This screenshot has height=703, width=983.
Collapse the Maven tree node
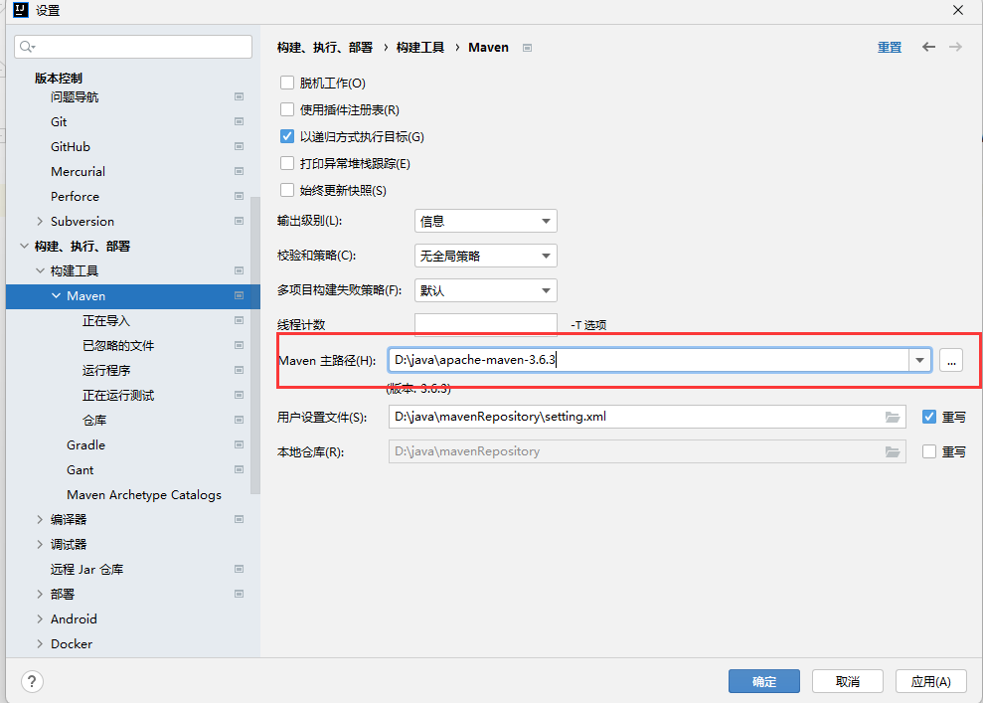pos(56,295)
